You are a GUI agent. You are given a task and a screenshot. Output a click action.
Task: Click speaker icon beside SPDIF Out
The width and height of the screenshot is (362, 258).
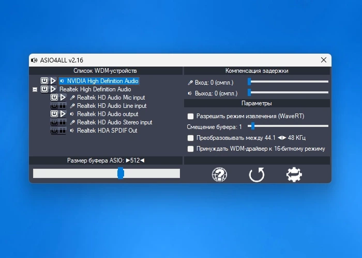(x=72, y=131)
